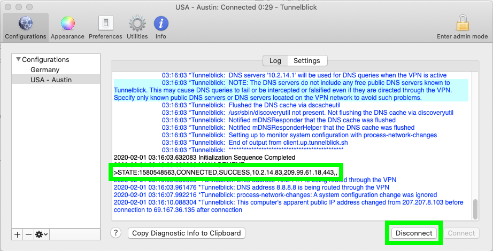Click 'Setting up to monitor system configuration' line

click(299, 135)
